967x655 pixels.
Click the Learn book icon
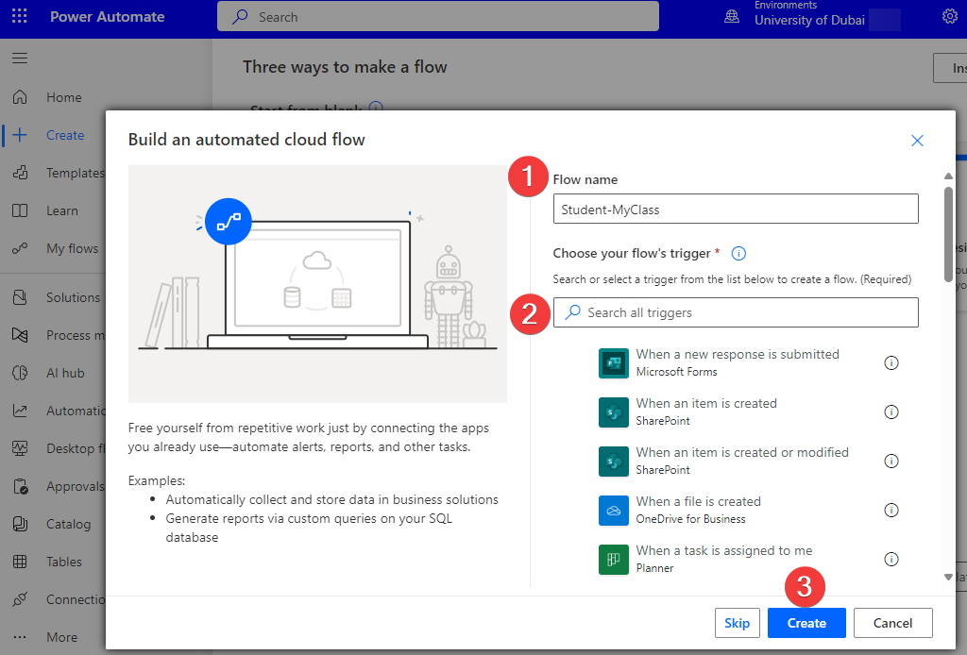point(20,210)
